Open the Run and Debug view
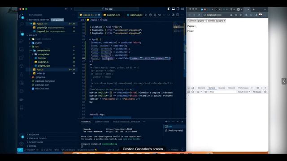 [x=22, y=41]
